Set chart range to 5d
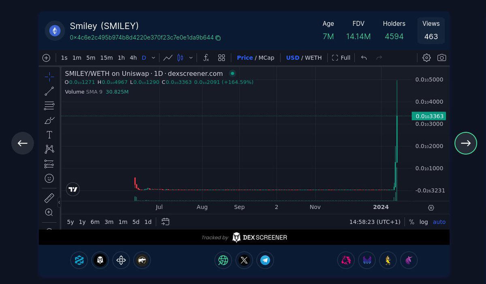 pyautogui.click(x=136, y=222)
